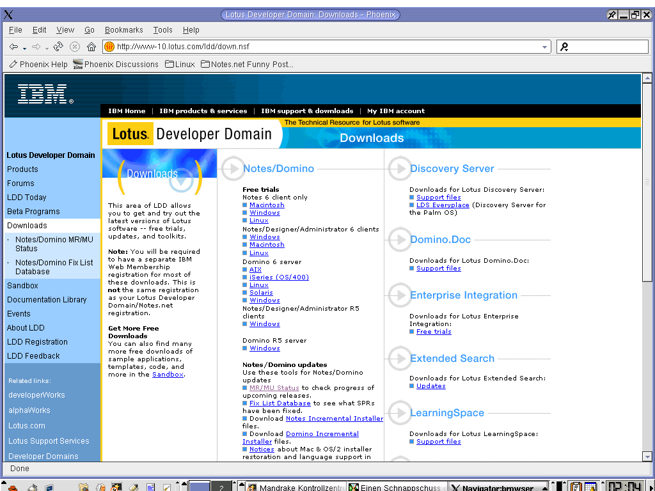Open the LDS Everyplace link
Screen dimensions: 655x491
pos(443,205)
